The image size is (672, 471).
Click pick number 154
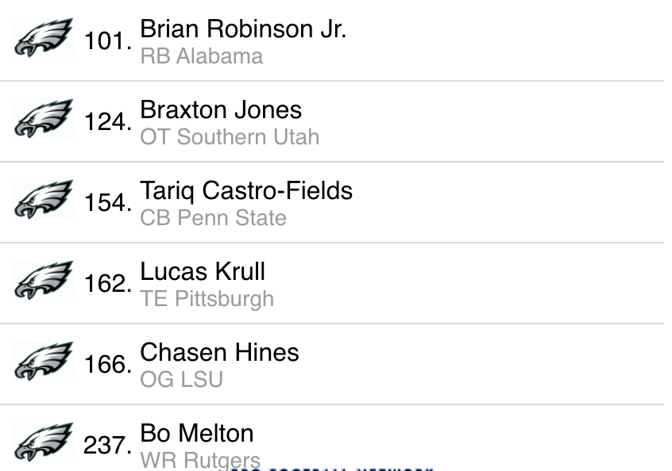(x=107, y=203)
